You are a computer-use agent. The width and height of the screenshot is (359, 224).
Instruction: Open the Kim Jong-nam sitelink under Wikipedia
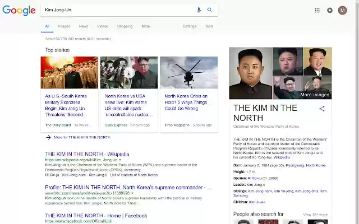click(74, 175)
